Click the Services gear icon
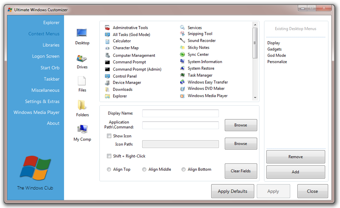 (182, 27)
